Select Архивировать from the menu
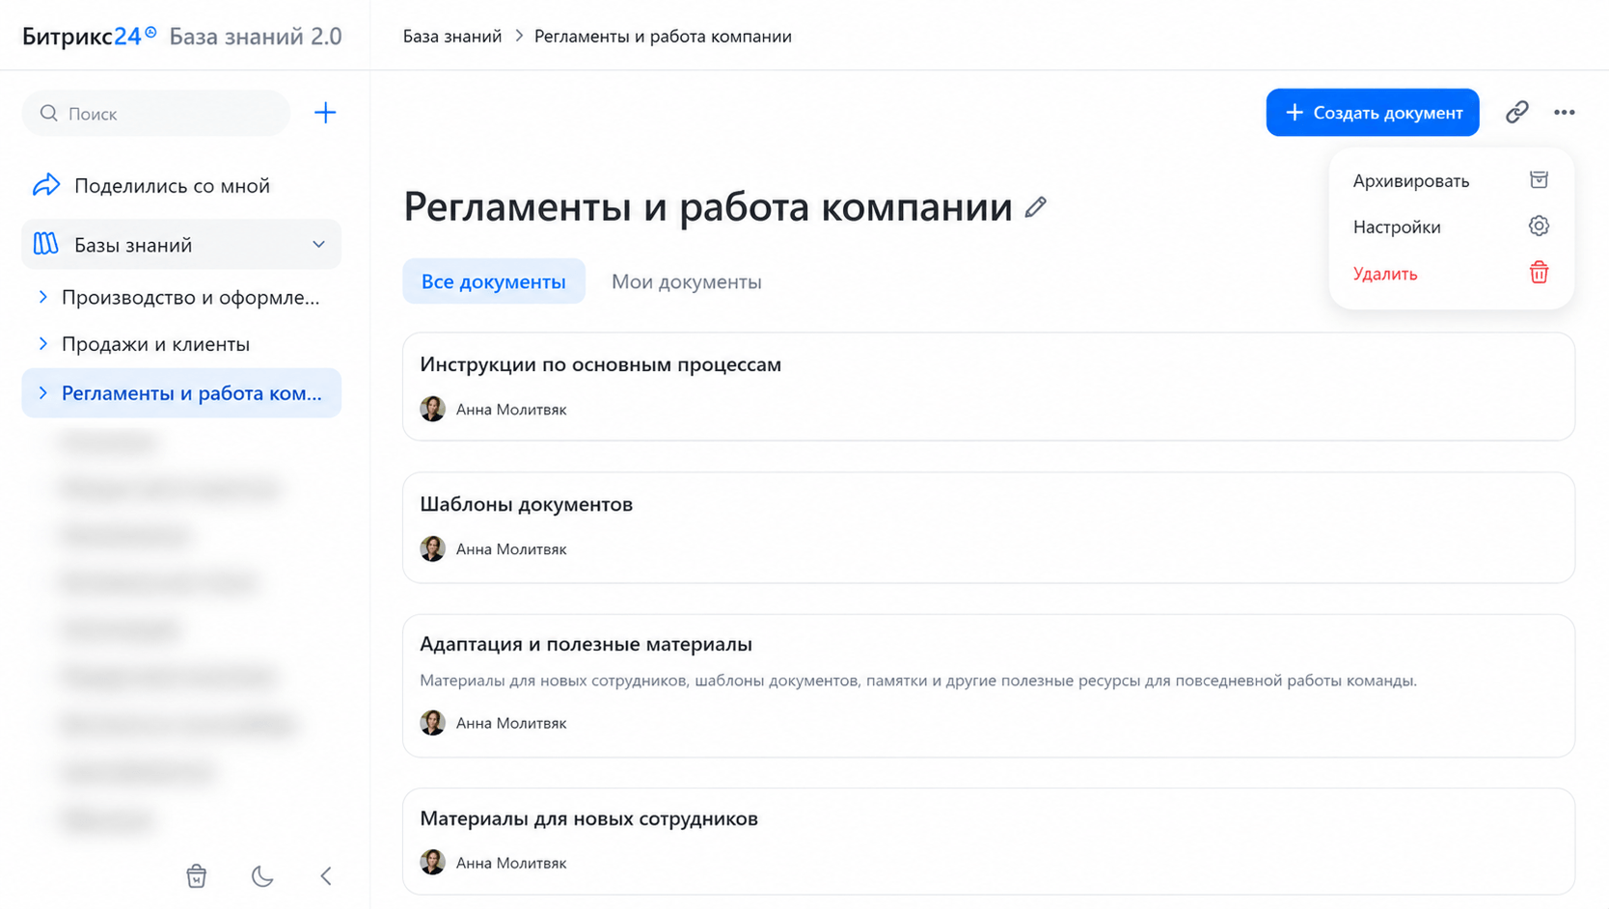Viewport: 1609px width, 909px height. pyautogui.click(x=1451, y=180)
